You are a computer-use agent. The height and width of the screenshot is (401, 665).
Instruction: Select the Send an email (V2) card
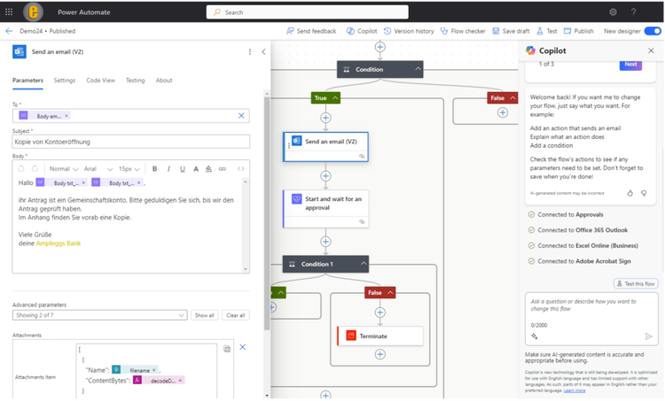325,147
